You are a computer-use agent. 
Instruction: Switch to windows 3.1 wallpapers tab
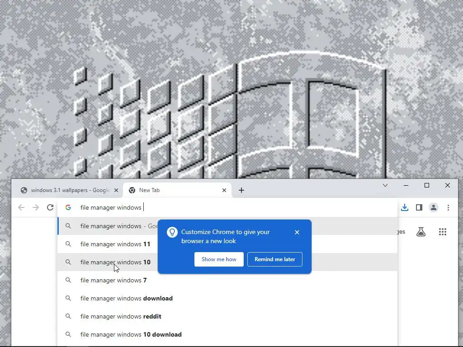click(70, 190)
